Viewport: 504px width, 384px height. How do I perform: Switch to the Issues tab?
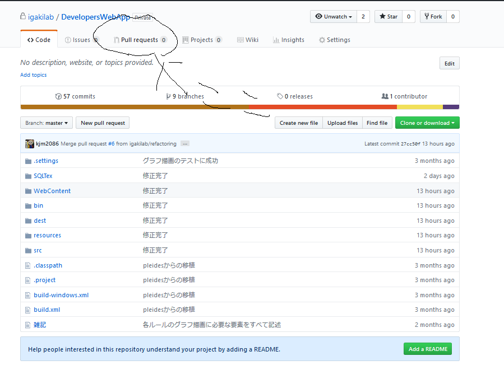pyautogui.click(x=82, y=40)
